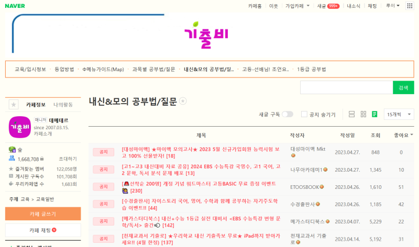Screen dimensions: 419x247
Task: Open notice 선착순 200명 워드마스터 이벤트
Action: [x=199, y=187]
